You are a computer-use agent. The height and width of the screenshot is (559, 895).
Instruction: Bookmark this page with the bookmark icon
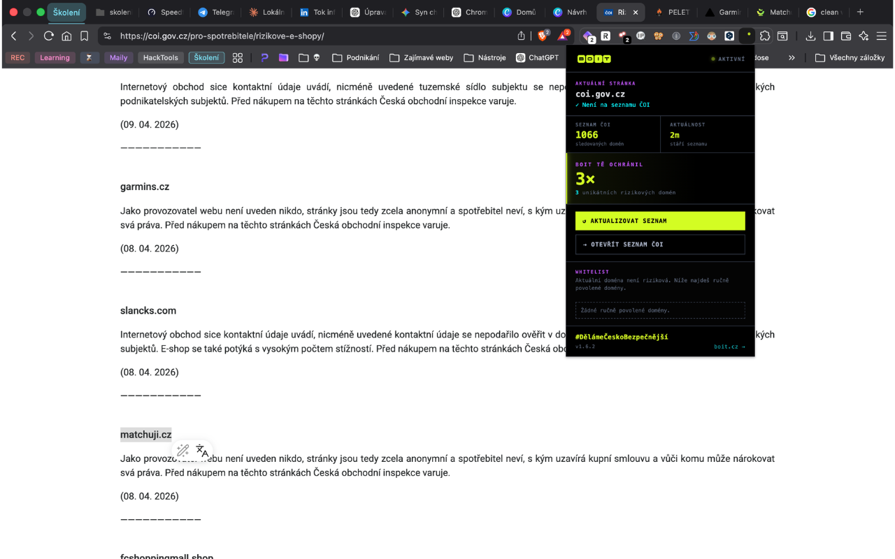tap(84, 36)
